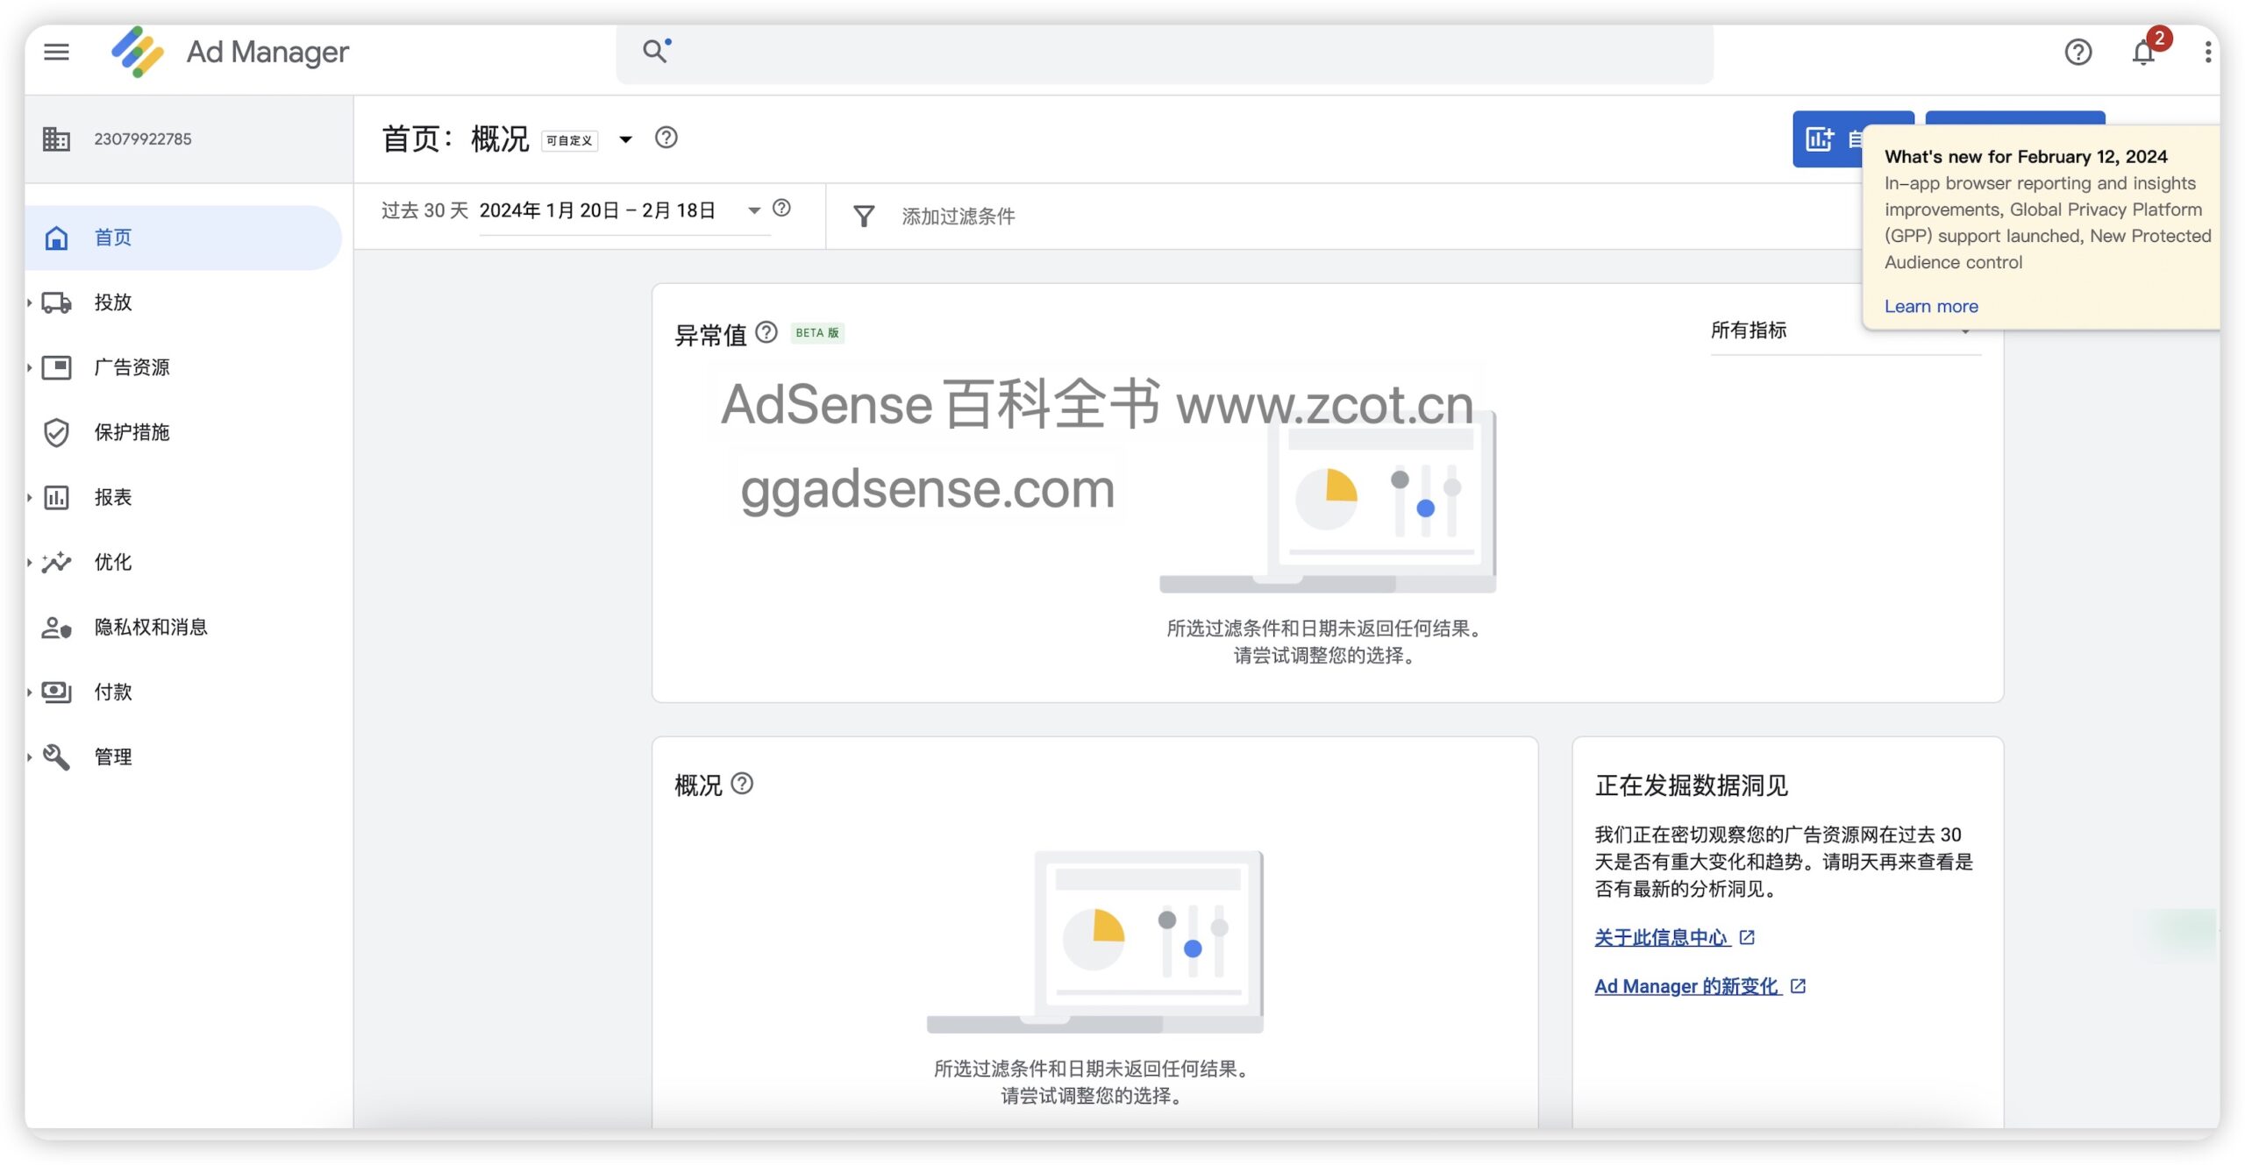Go to 首页 in sidebar
The width and height of the screenshot is (2245, 1165).
182,238
